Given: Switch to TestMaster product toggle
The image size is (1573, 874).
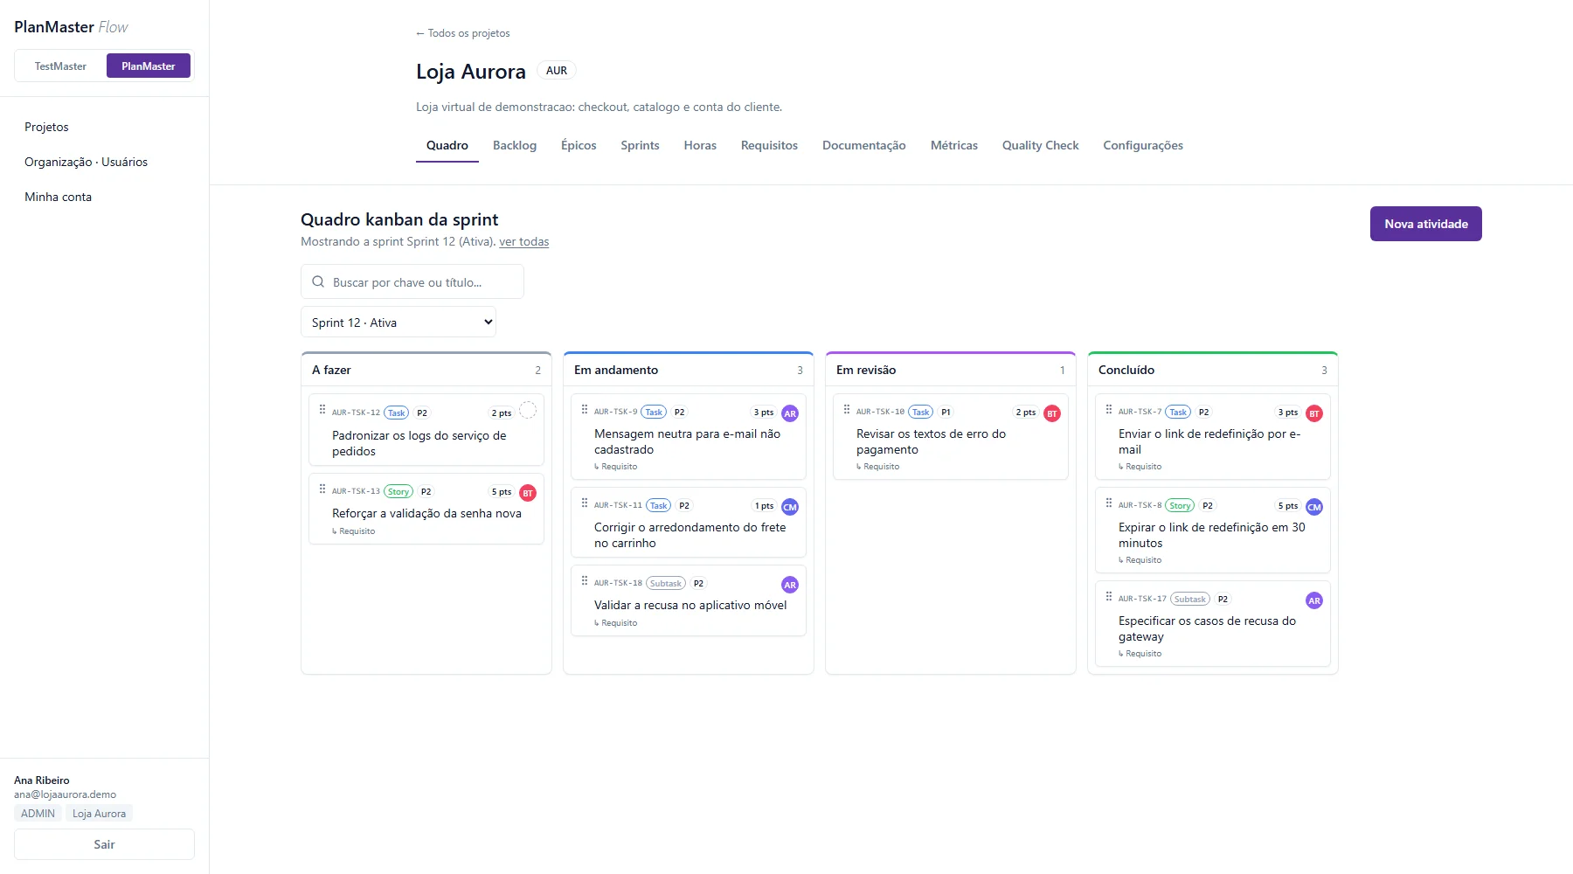Looking at the screenshot, I should [60, 66].
